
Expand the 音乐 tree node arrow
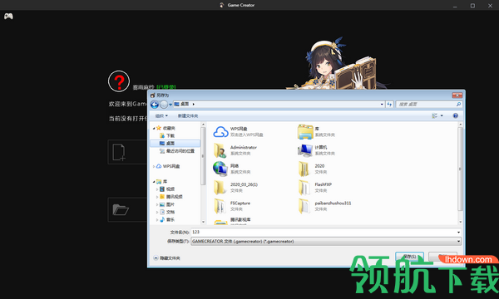(x=157, y=219)
